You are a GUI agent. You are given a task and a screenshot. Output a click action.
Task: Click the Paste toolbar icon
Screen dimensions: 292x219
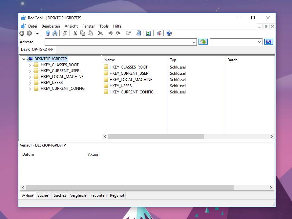pyautogui.click(x=90, y=33)
